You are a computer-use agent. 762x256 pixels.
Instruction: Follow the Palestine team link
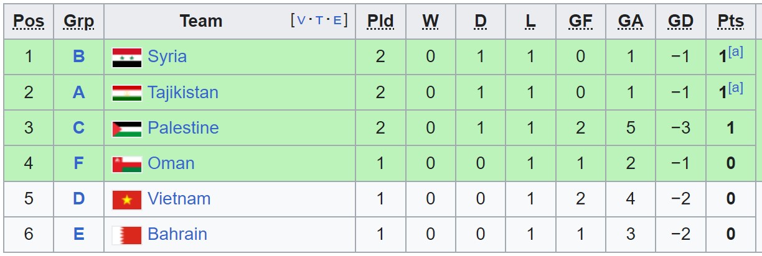coord(183,128)
